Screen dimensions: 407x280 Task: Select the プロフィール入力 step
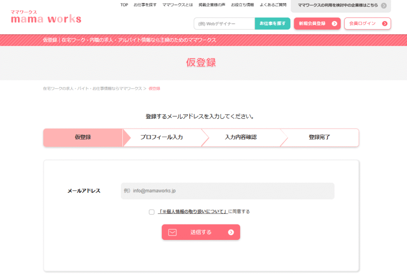161,137
